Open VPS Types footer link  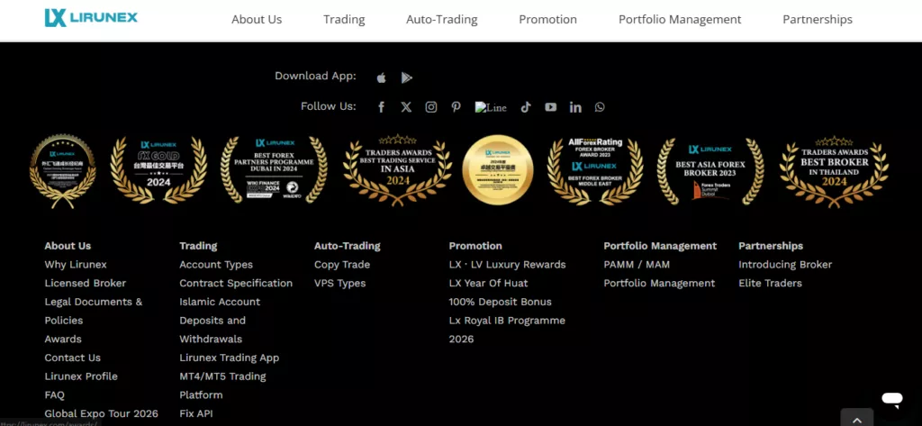339,283
